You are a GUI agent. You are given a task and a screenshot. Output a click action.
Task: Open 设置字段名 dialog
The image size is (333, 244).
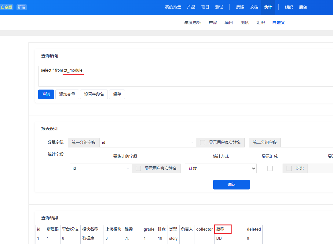click(94, 94)
